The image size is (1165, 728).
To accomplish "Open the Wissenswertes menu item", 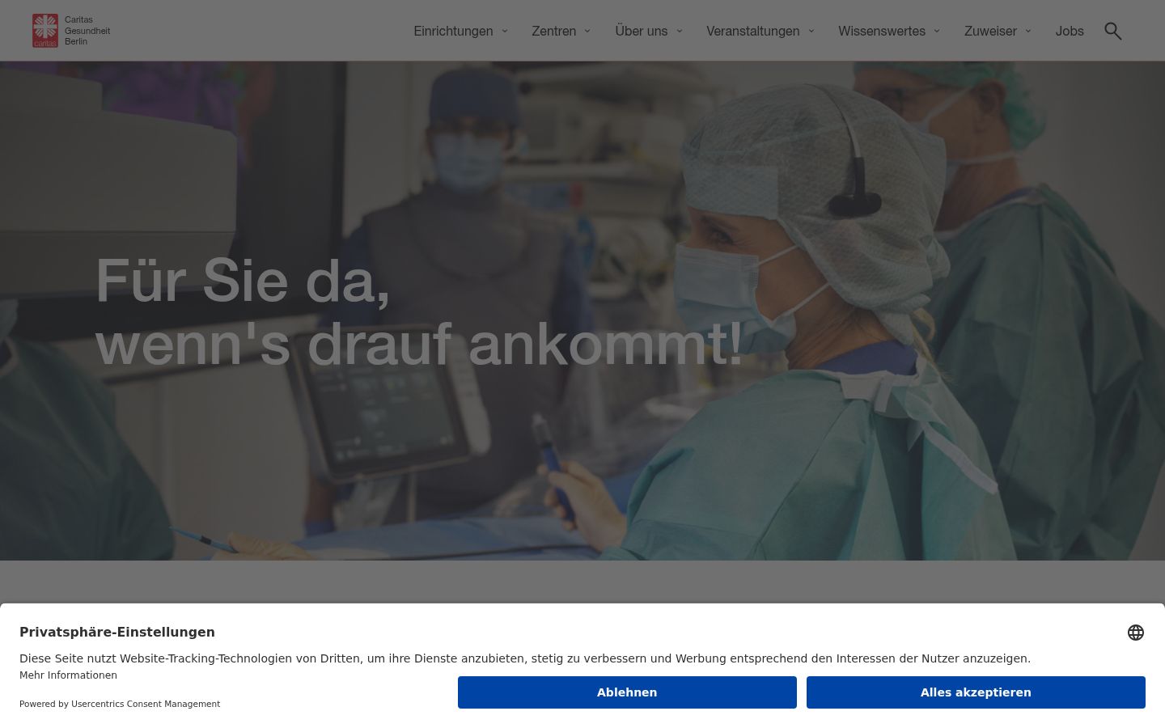I will (882, 31).
